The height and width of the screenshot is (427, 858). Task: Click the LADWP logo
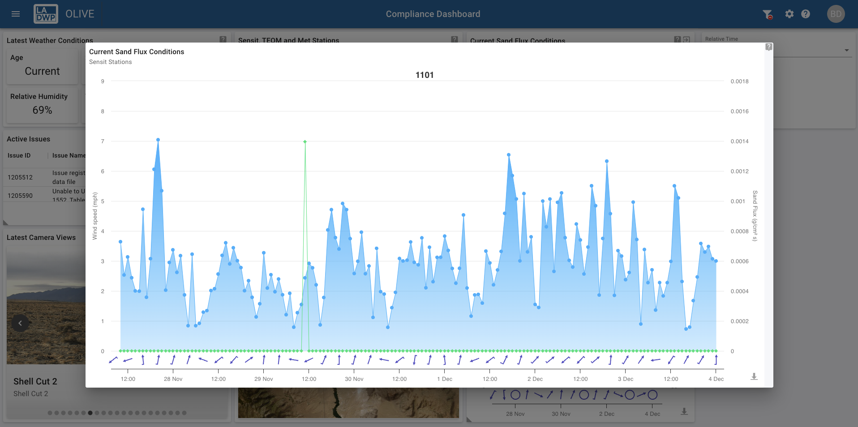tap(46, 14)
